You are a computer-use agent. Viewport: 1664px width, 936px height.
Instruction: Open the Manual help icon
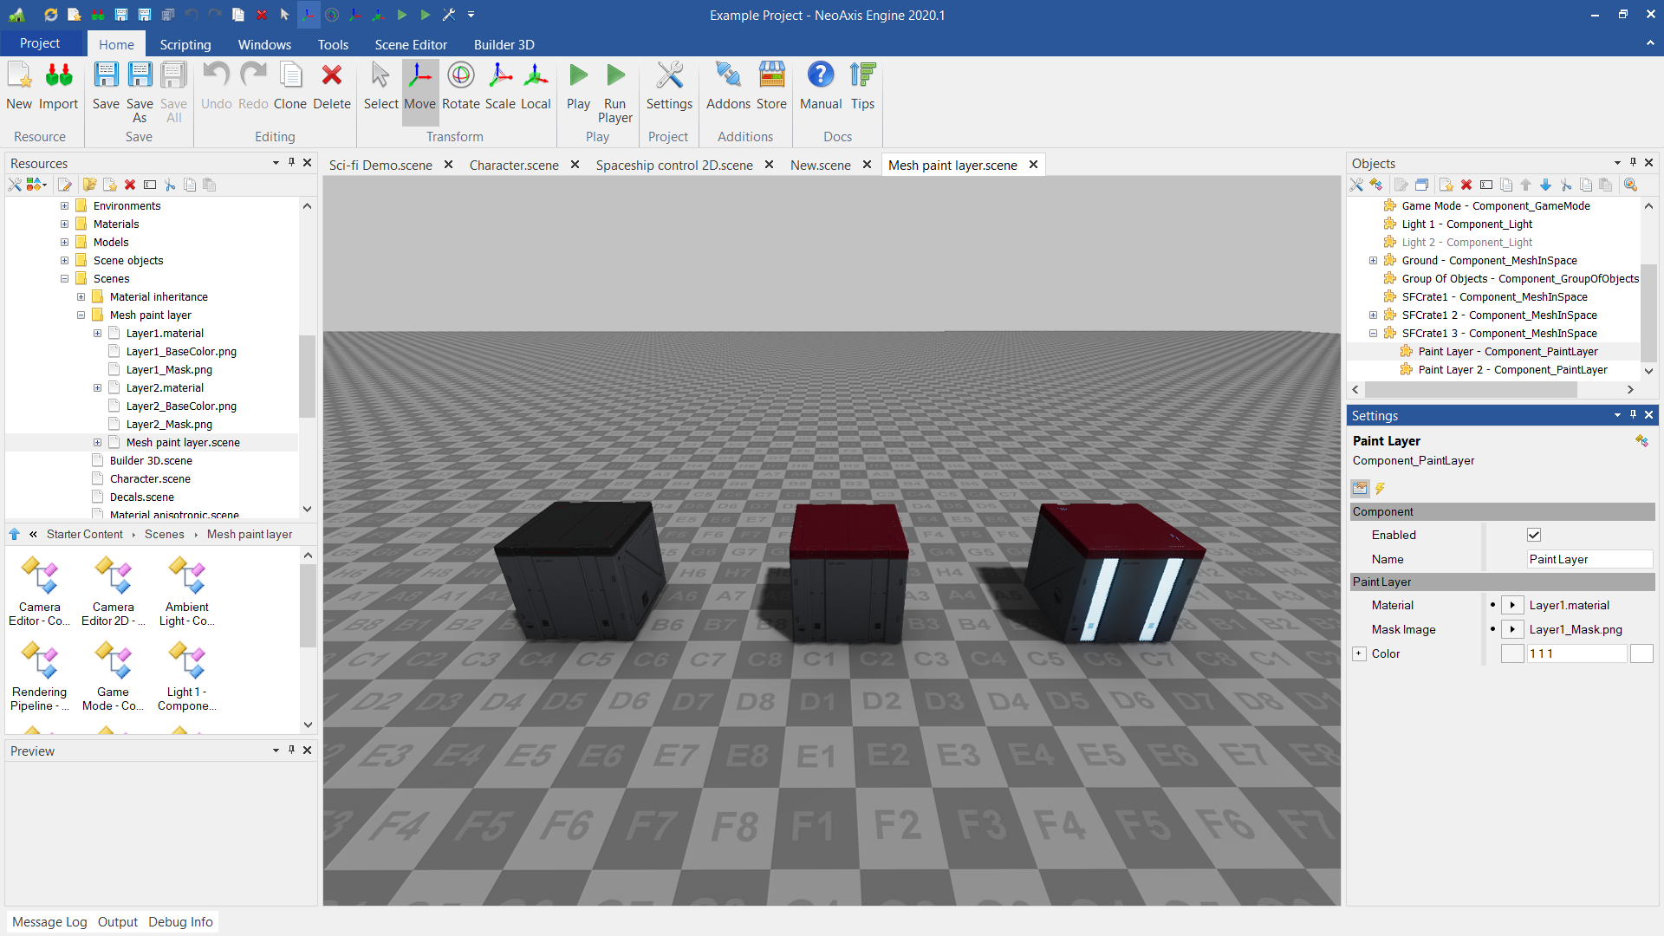coord(820,87)
